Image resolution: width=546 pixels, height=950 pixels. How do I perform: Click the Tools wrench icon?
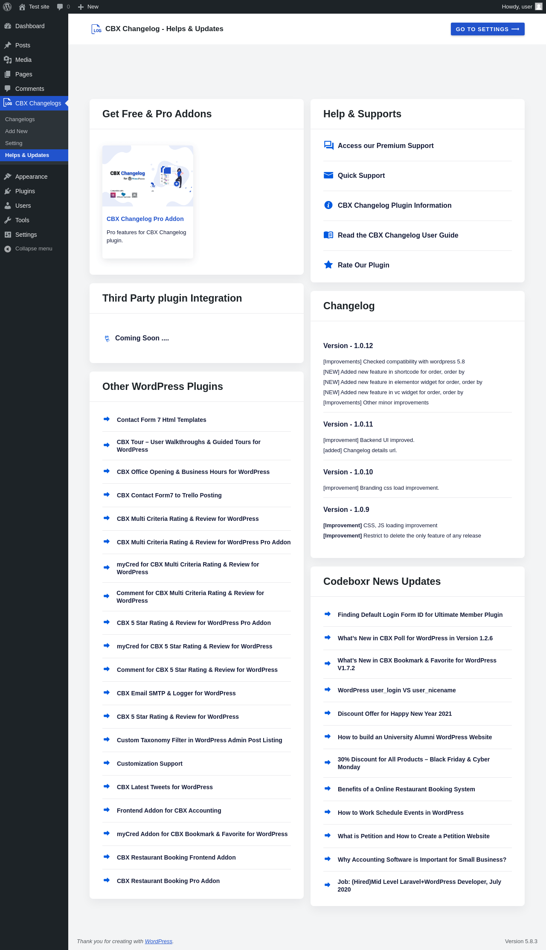pos(8,220)
